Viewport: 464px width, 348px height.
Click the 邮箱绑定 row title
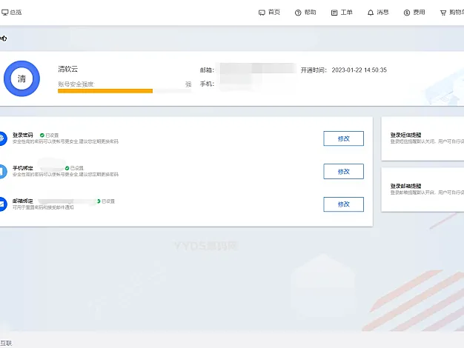point(22,201)
